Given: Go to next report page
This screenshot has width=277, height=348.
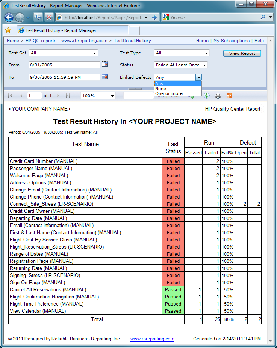Looking at the screenshot, I should (x=58, y=96).
